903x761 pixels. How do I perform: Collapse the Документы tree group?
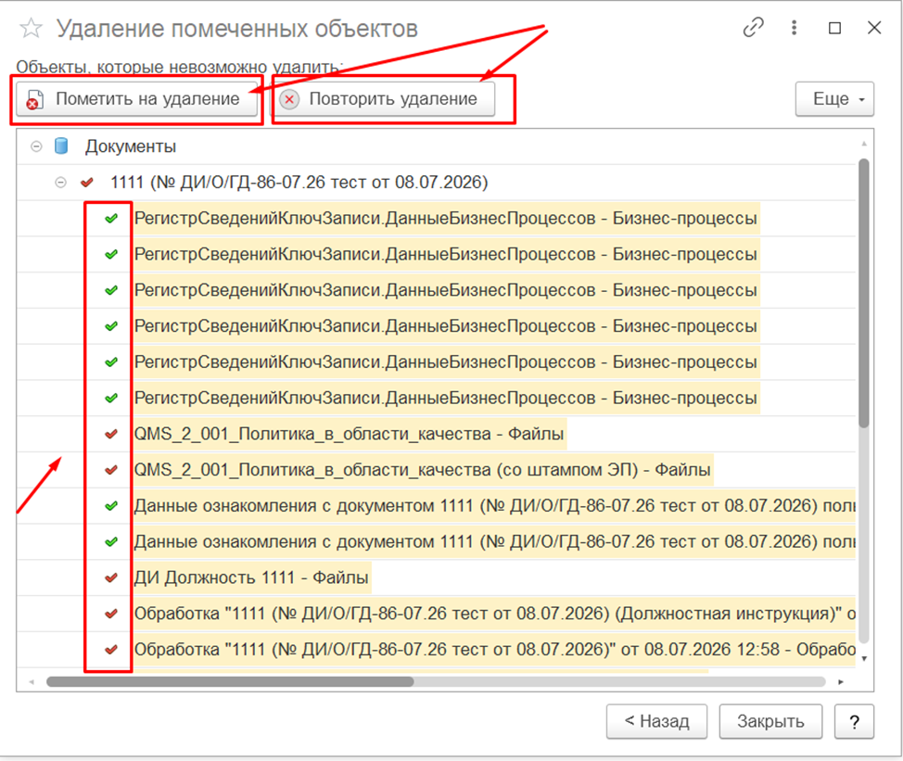pos(36,146)
